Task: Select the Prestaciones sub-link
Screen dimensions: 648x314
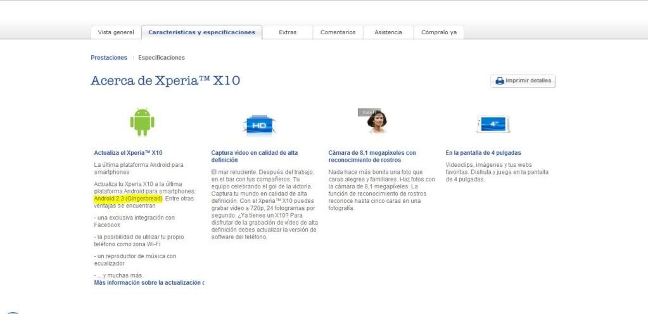Action: tap(109, 58)
